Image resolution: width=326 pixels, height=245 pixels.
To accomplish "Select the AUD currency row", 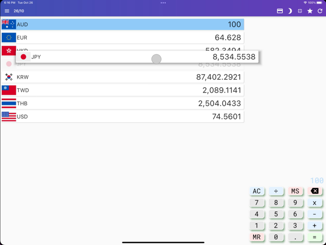I will tap(122, 24).
